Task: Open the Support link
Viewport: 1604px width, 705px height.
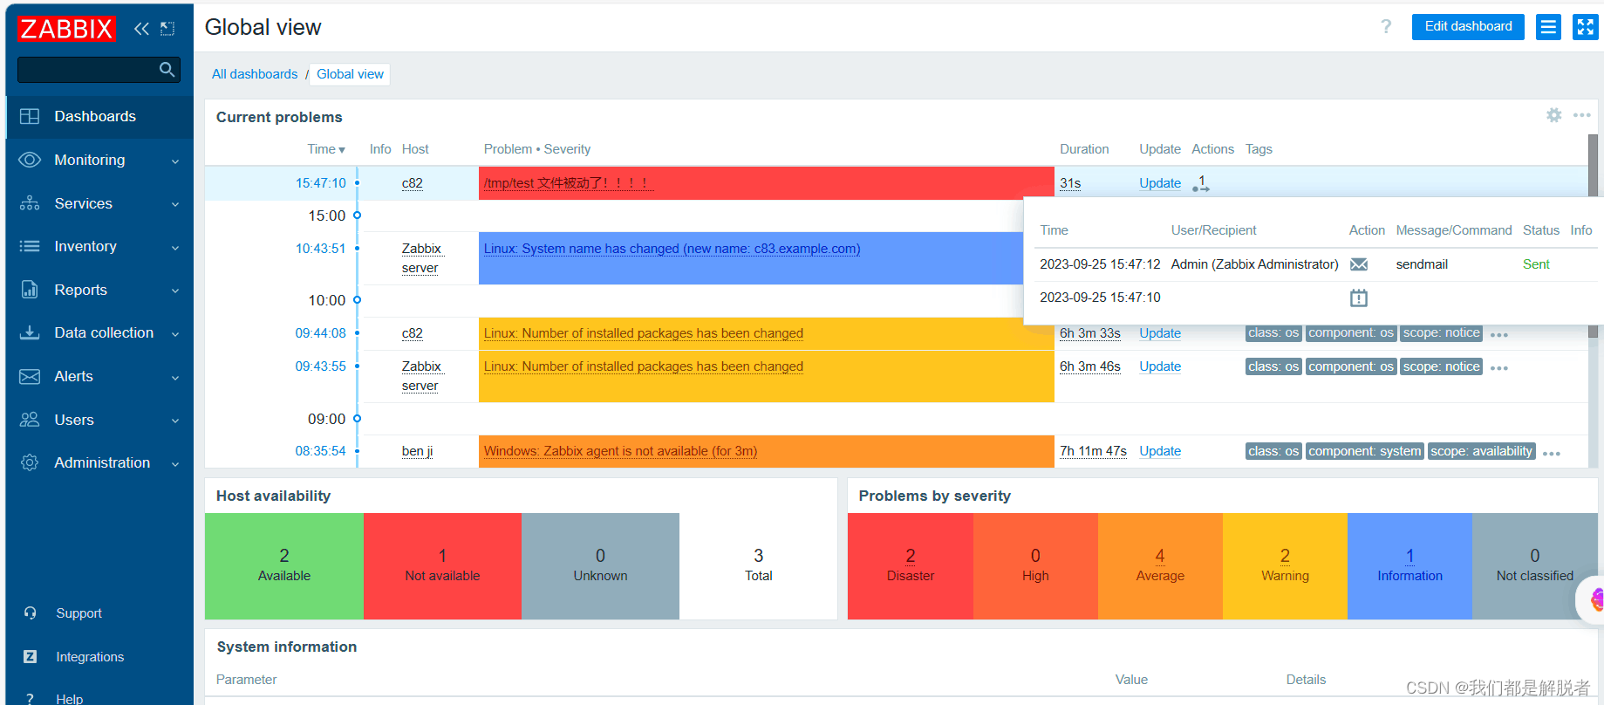Action: [x=78, y=613]
